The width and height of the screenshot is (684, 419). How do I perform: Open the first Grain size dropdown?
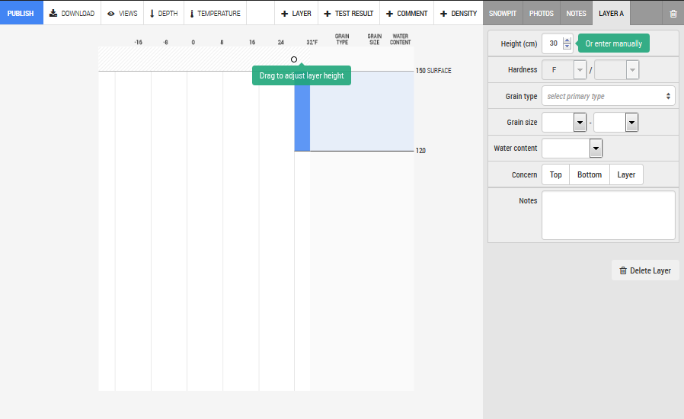[x=564, y=122]
